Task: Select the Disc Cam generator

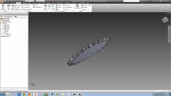Action: [67, 5]
